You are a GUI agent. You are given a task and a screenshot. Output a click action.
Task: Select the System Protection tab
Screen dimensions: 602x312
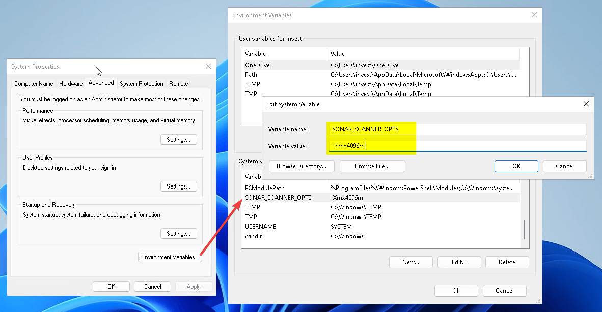coord(141,83)
